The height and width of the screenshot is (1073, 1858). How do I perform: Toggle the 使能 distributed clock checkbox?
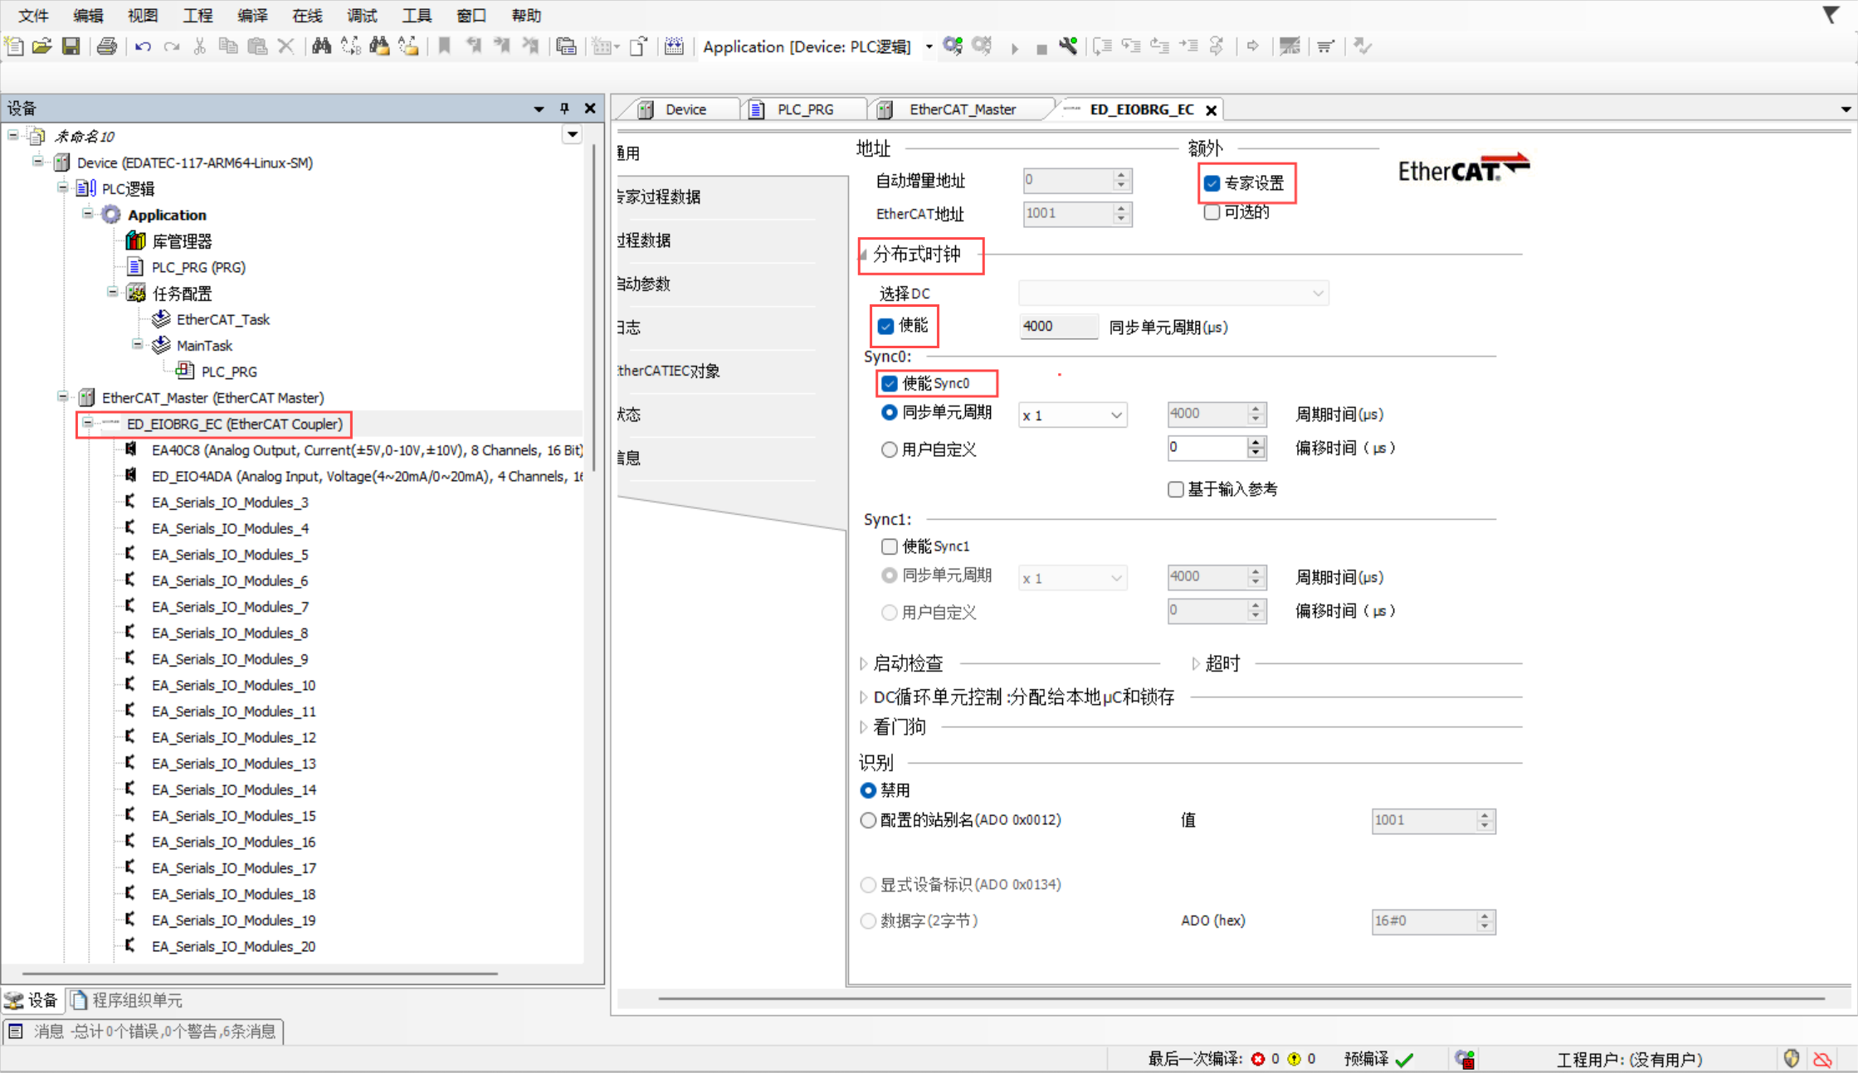point(885,326)
